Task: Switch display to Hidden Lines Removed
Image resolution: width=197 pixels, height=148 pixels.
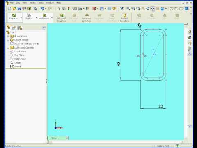Action: (x=181, y=9)
